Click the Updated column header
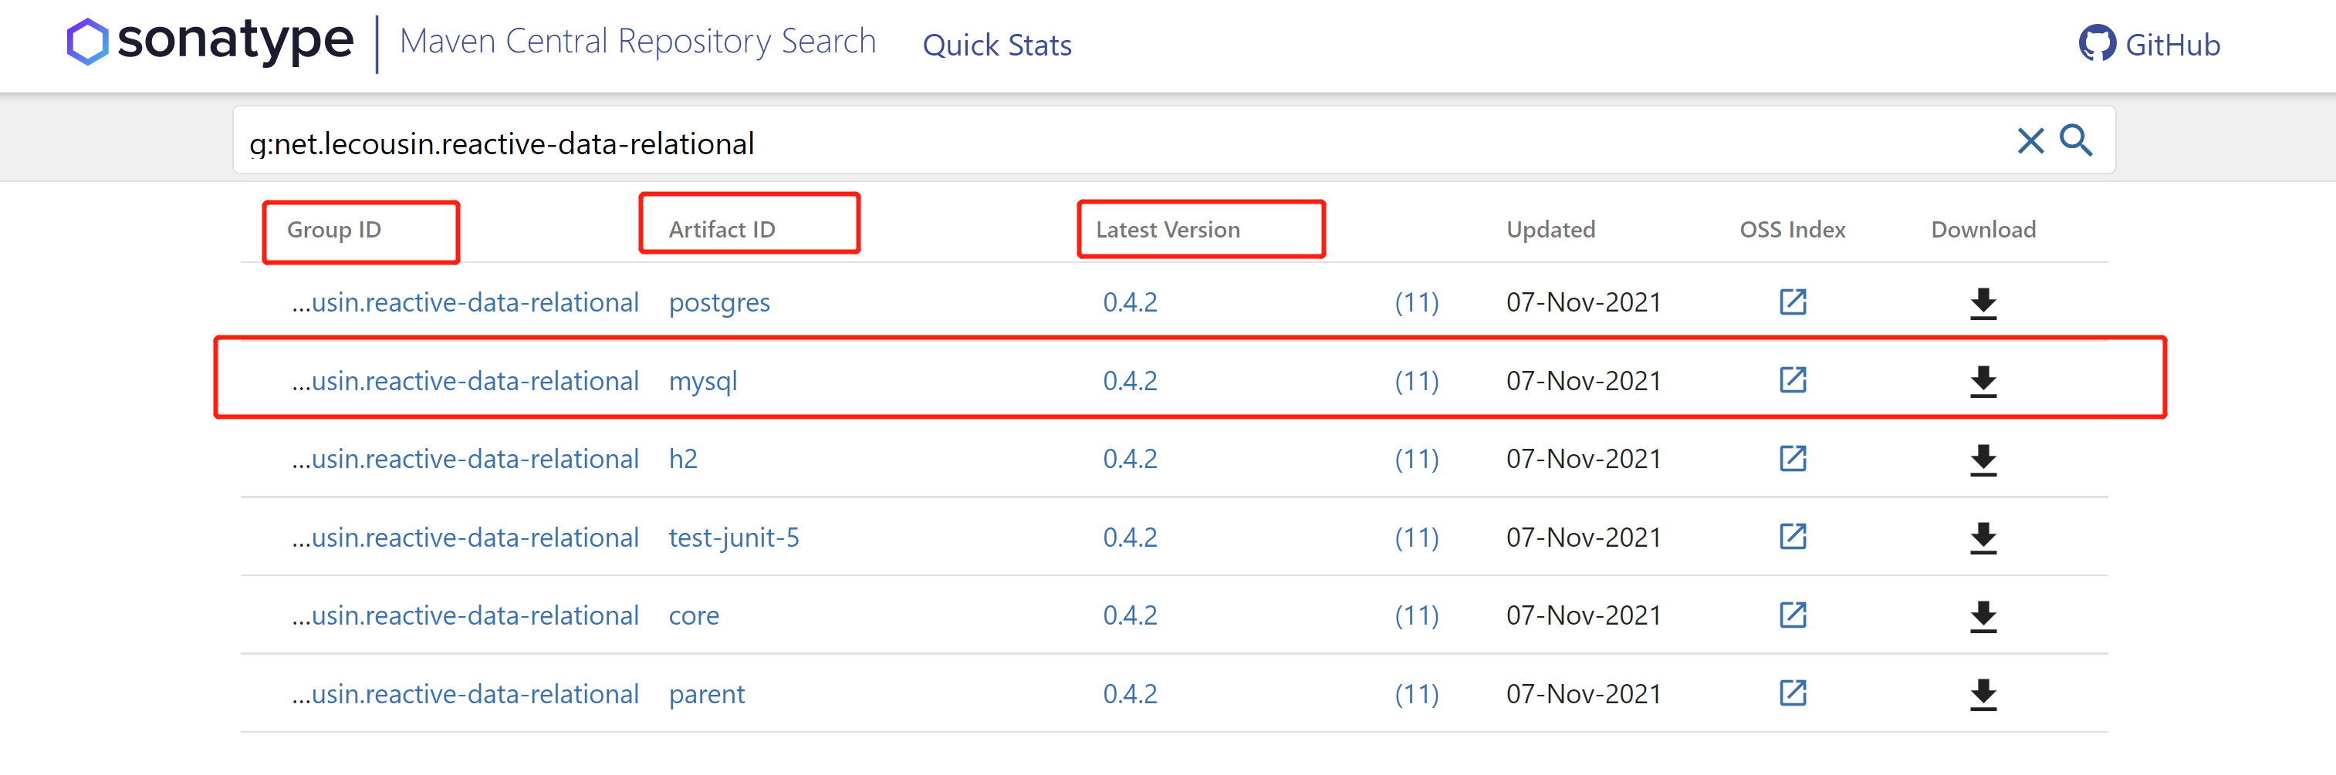Screen dimensions: 2336x775 1550,229
